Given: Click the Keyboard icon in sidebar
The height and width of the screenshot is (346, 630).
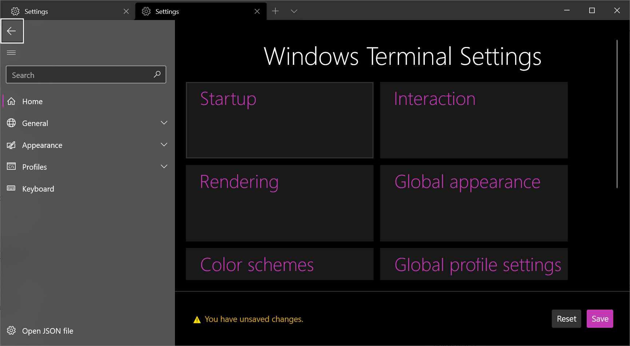Looking at the screenshot, I should [x=11, y=188].
